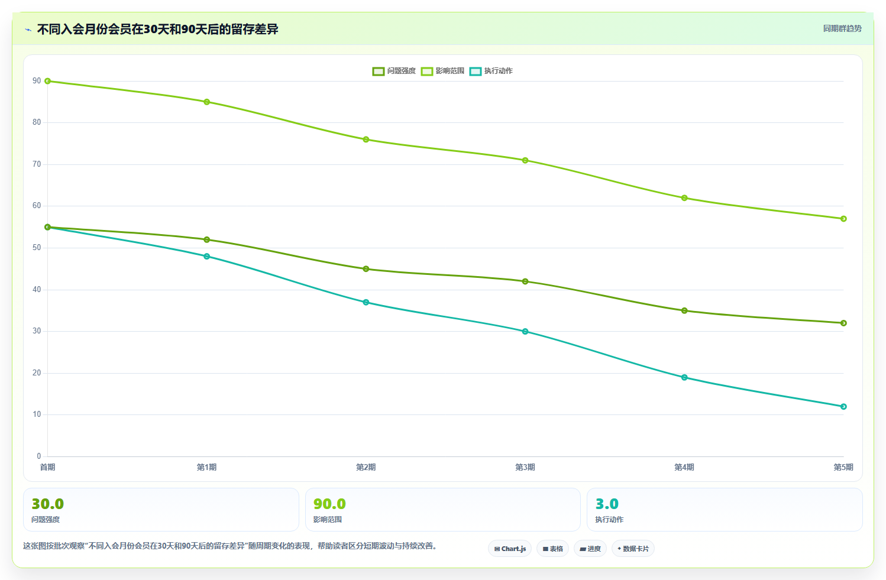Click the 同期群趋势 label in header

[x=842, y=28]
